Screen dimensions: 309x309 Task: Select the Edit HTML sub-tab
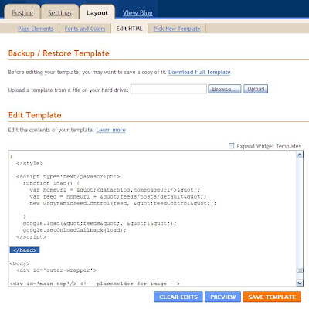pos(129,29)
